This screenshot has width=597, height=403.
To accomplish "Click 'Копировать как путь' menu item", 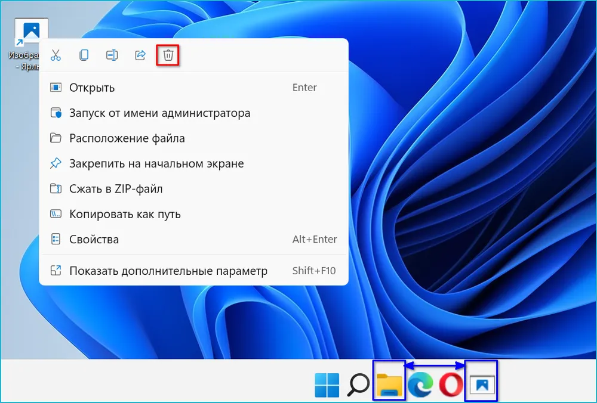I will click(x=125, y=214).
